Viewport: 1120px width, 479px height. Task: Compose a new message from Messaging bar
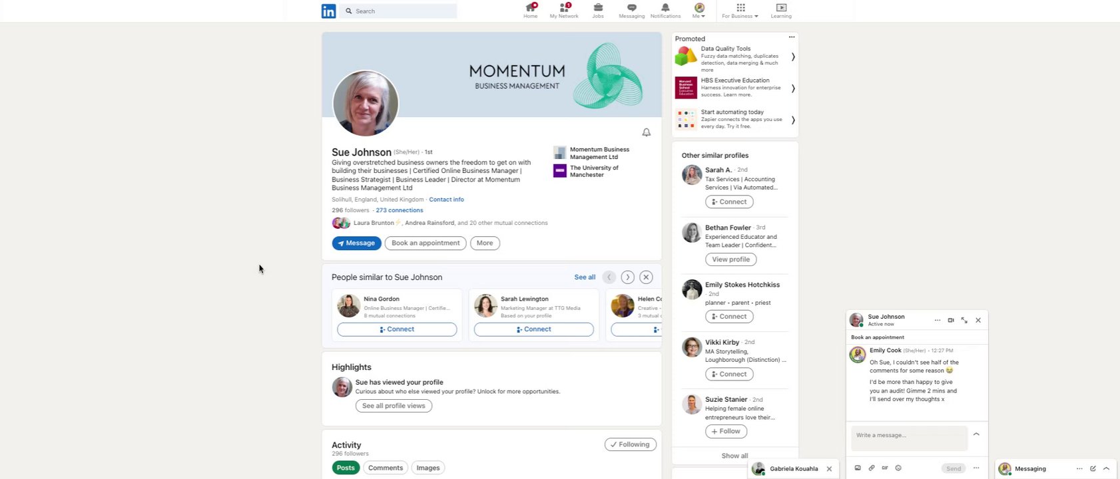click(1093, 468)
